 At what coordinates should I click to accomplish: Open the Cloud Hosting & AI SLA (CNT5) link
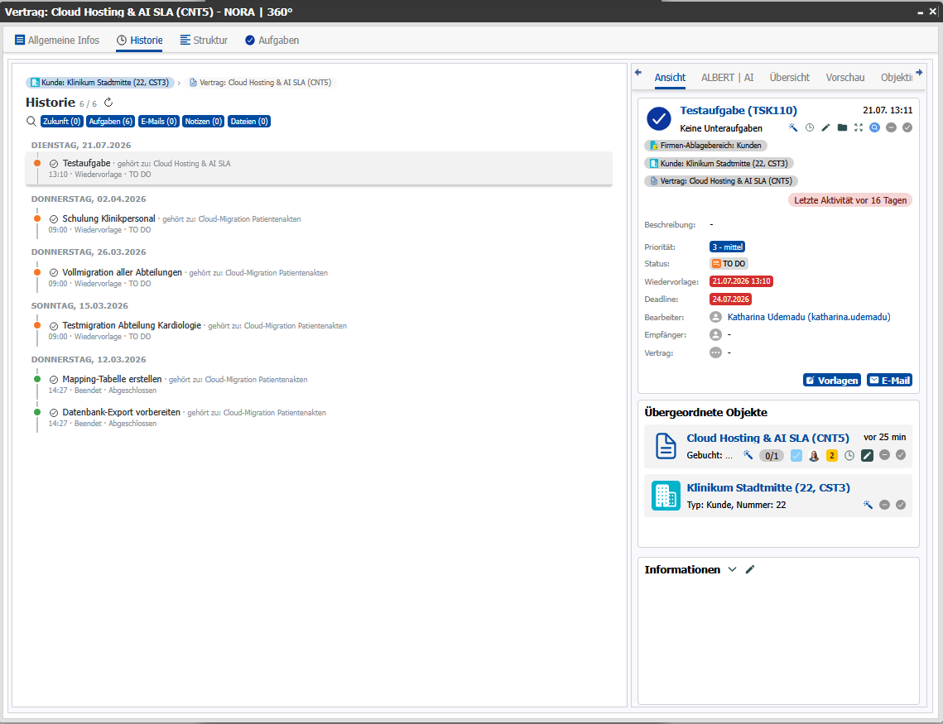coord(768,438)
